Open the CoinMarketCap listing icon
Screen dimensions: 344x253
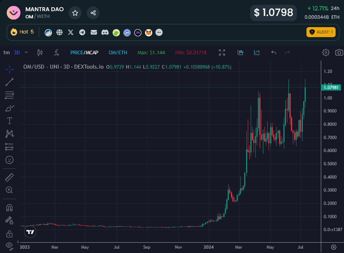pyautogui.click(x=127, y=33)
